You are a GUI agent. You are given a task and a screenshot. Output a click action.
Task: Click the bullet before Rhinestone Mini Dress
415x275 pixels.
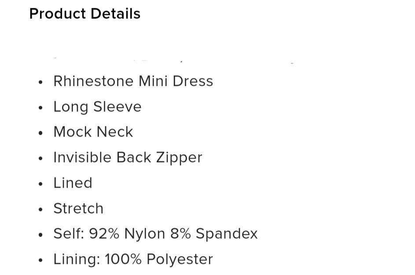tap(40, 82)
